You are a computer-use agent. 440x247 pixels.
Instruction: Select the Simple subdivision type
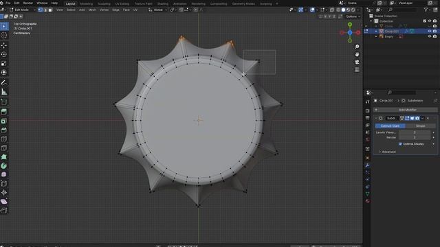pos(420,126)
